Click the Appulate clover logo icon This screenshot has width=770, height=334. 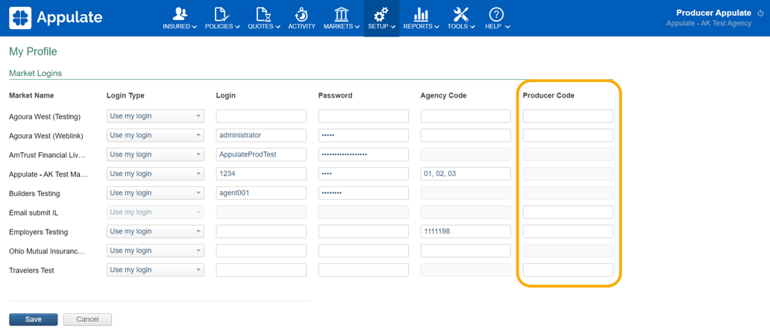(20, 18)
